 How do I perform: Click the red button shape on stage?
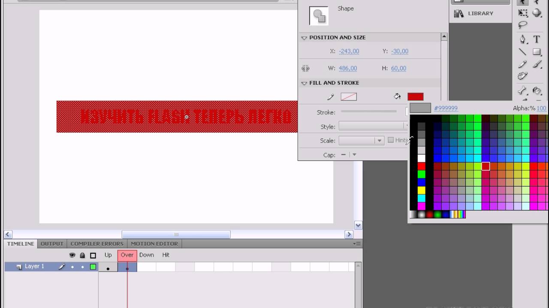coord(177,116)
